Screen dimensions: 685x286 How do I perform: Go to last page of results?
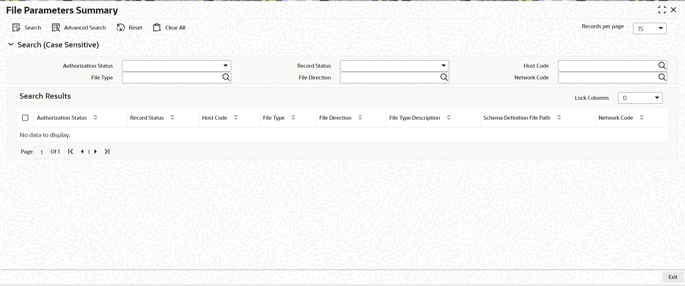[x=107, y=152]
